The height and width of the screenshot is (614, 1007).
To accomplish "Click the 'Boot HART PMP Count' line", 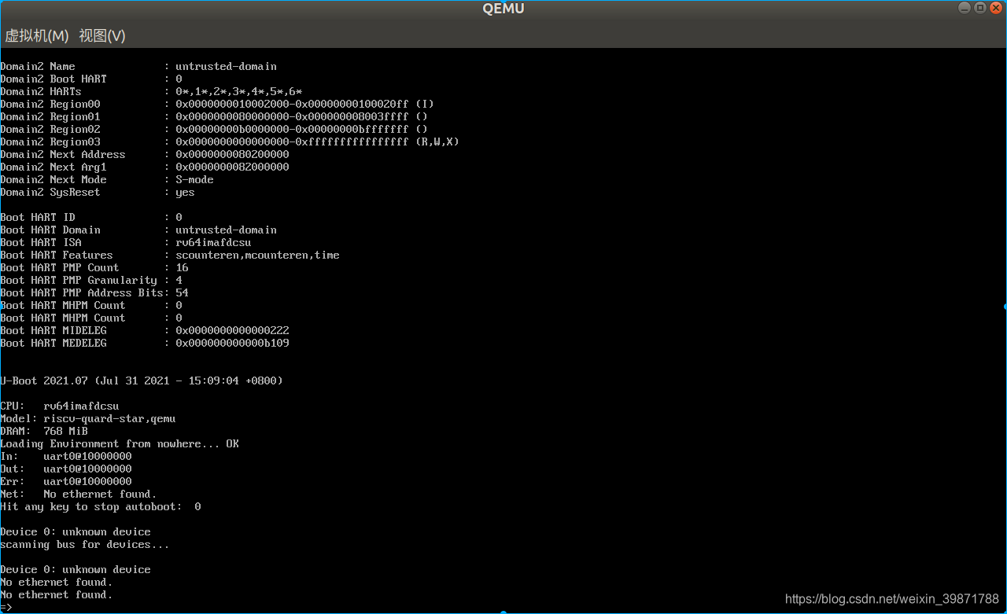I will [94, 267].
